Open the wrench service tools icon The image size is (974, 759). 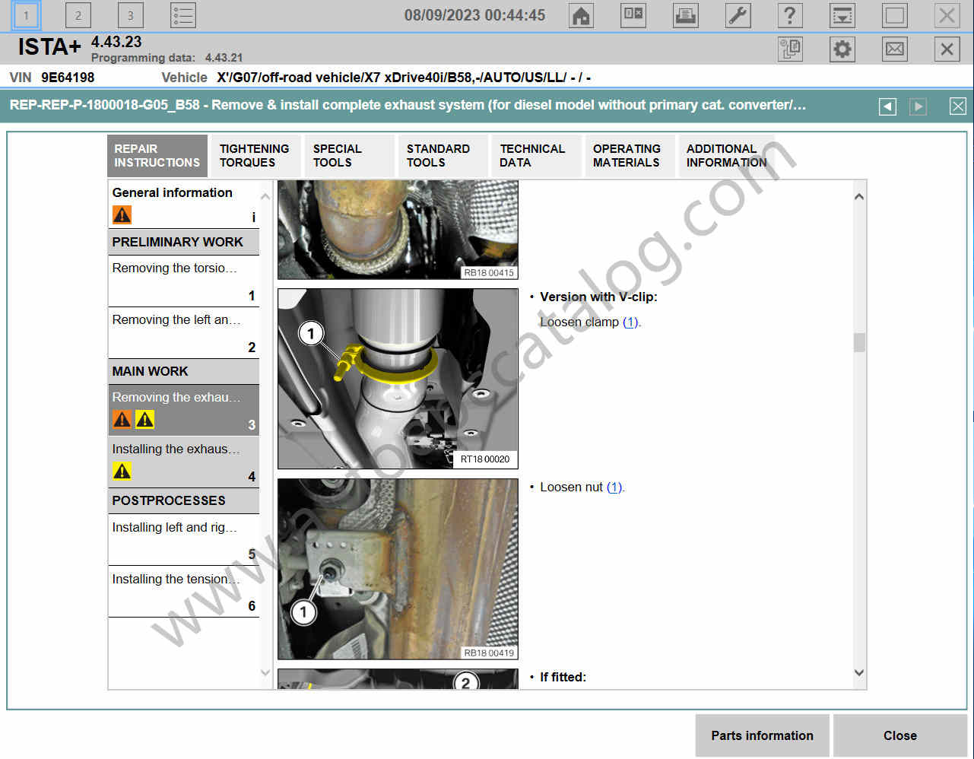(x=738, y=15)
